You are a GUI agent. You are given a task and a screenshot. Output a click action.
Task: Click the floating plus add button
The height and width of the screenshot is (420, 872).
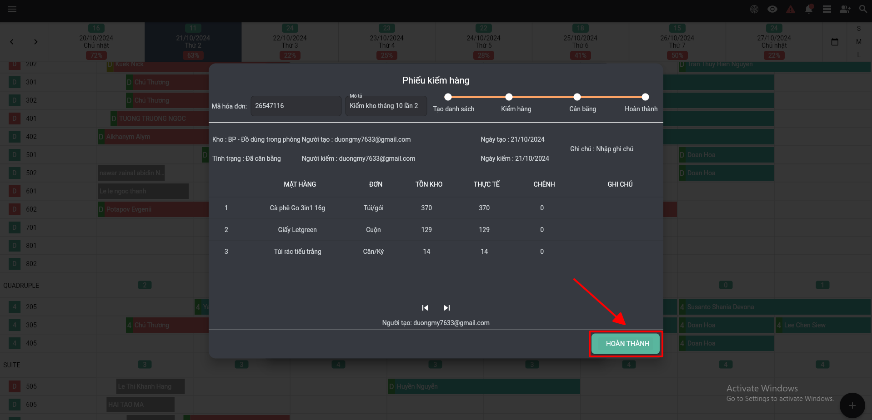(x=852, y=405)
